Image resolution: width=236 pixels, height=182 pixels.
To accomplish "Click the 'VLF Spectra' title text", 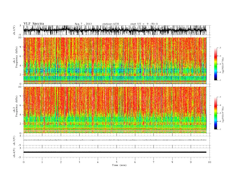I will click(x=34, y=23).
